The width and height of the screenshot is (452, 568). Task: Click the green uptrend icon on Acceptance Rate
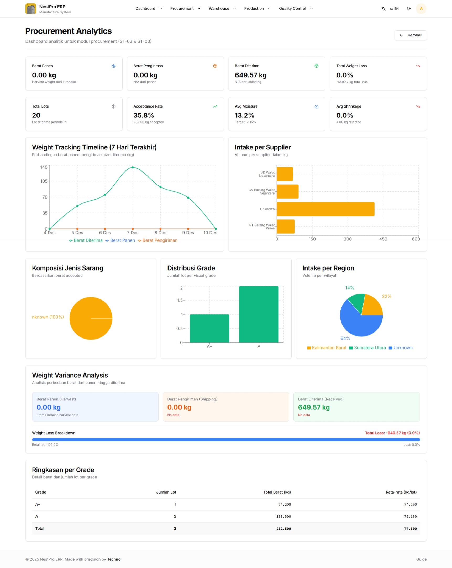tap(215, 106)
